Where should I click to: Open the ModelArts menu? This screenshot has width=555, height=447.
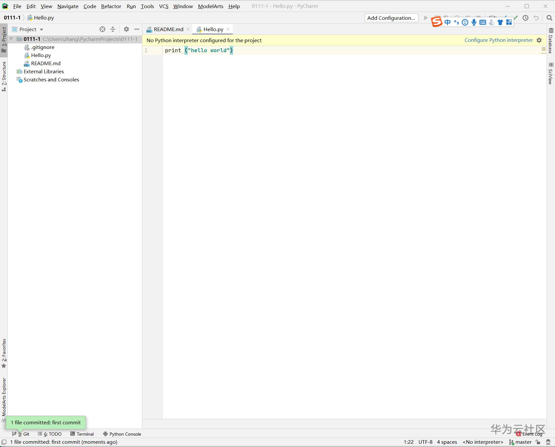pos(210,6)
